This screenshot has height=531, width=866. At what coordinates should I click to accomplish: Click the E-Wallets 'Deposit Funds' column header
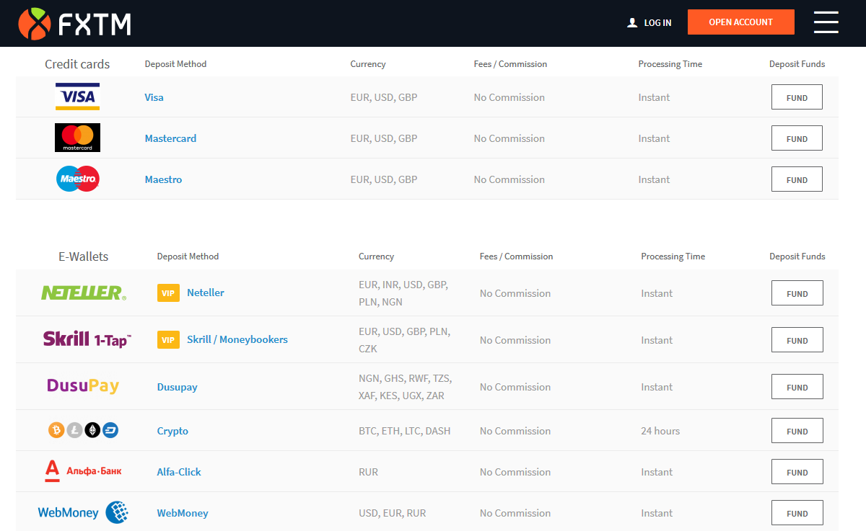(x=797, y=256)
